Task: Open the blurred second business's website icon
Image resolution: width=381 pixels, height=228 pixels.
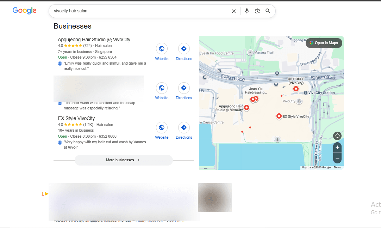Action: coord(162,88)
